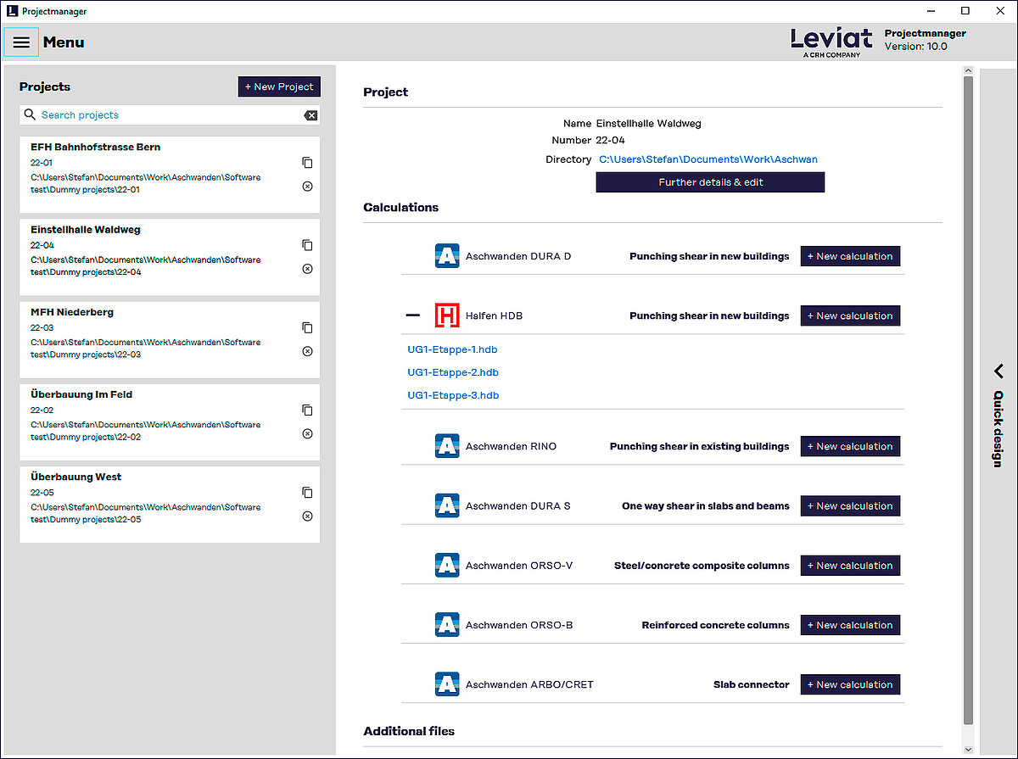Screen dimensions: 1018x759
Task: Create a new project
Action: click(x=279, y=87)
